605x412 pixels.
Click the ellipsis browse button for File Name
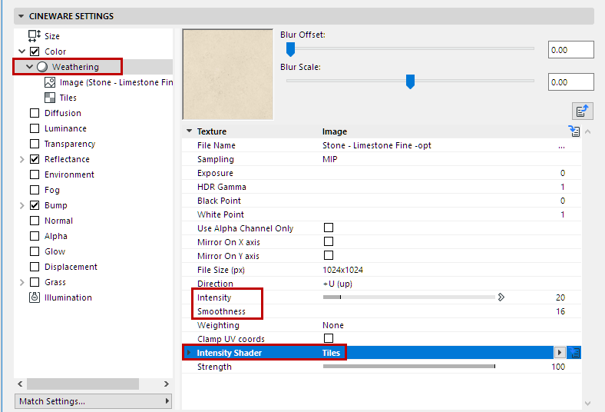point(561,147)
